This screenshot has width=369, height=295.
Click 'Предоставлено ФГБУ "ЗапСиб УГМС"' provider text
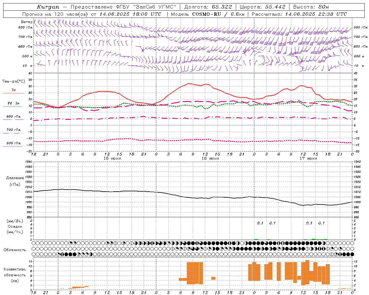[x=123, y=7]
